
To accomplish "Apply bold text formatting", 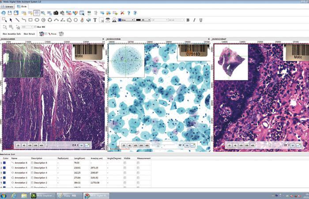I will click(188, 20).
